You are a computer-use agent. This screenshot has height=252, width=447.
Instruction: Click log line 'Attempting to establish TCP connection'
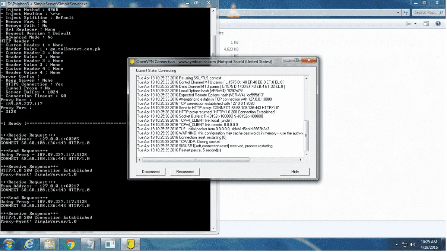tap(205, 99)
